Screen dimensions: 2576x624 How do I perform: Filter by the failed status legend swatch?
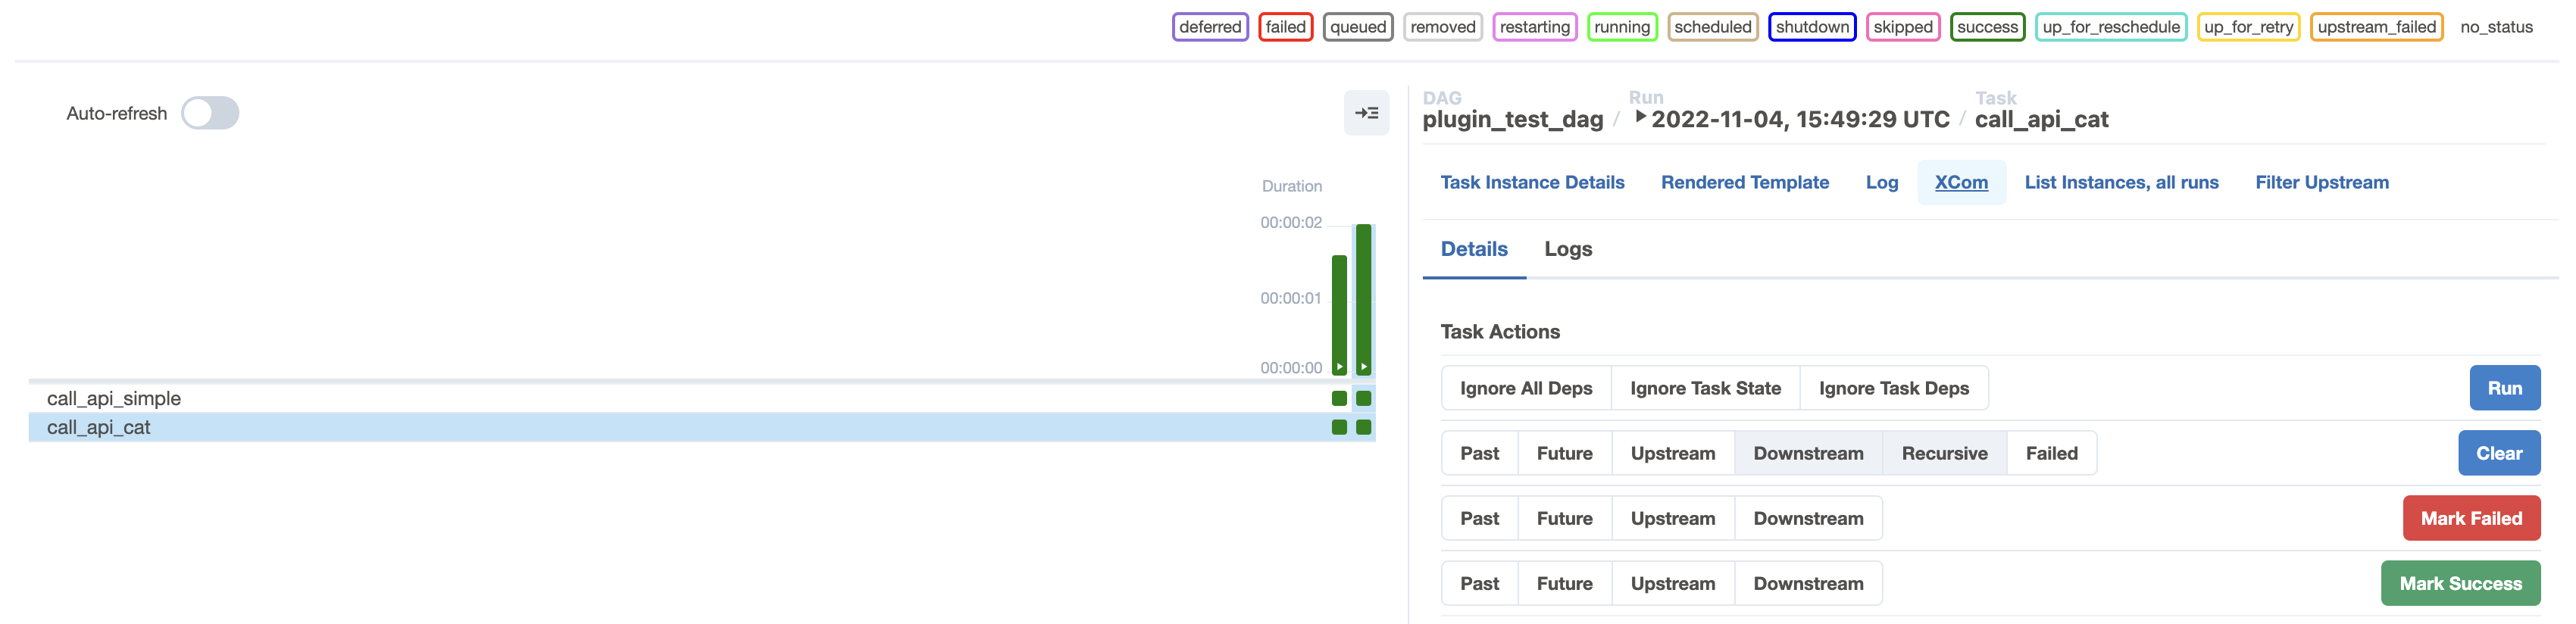pos(1285,27)
